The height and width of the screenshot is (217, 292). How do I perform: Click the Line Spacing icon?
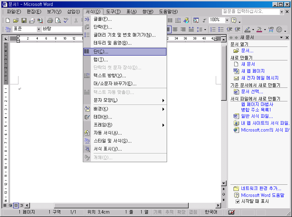pyautogui.click(x=199, y=30)
